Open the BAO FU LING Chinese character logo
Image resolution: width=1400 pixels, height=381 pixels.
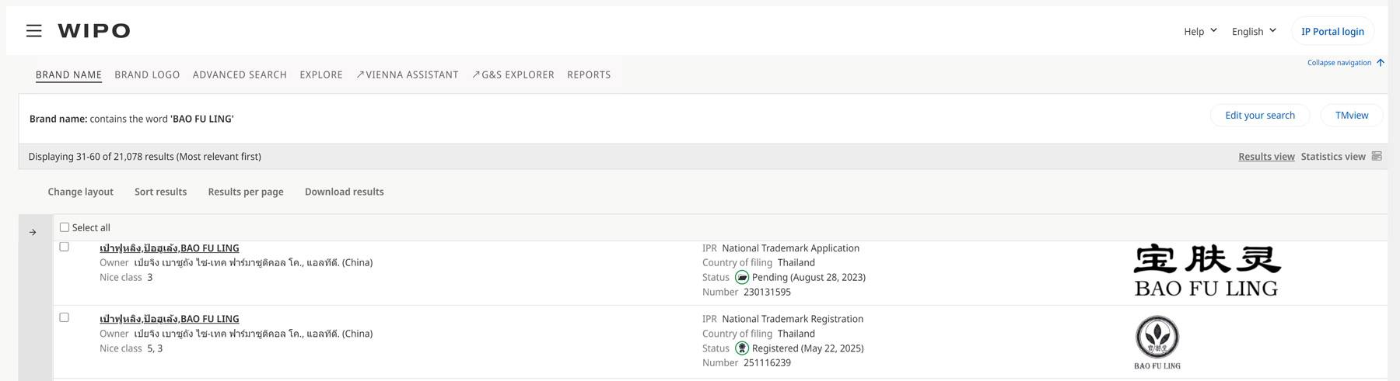tap(1206, 270)
